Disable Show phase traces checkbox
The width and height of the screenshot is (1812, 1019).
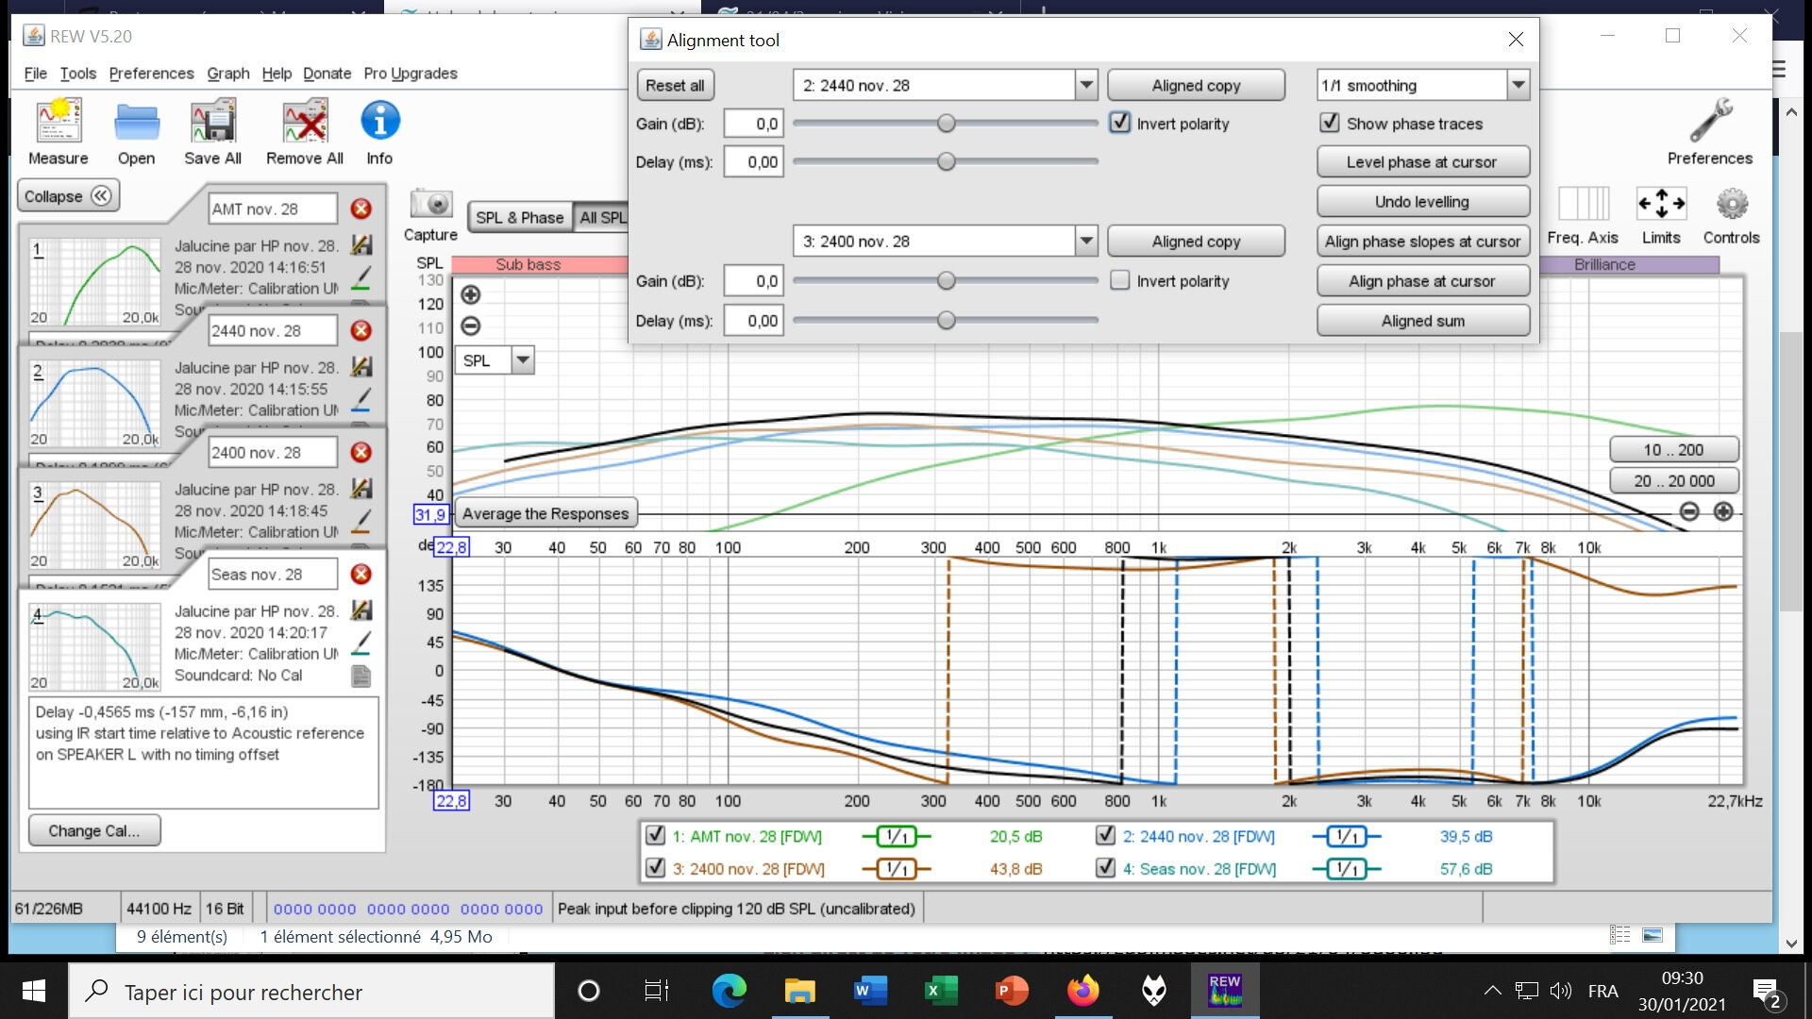click(x=1329, y=123)
